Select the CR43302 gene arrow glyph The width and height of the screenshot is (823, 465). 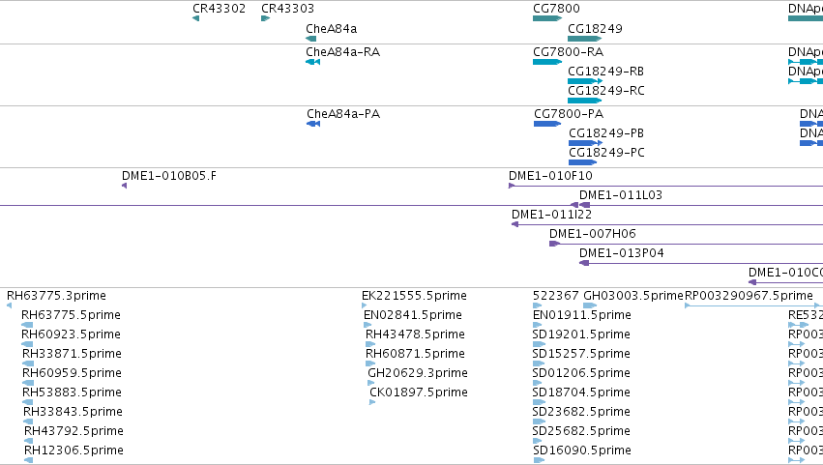click(195, 18)
